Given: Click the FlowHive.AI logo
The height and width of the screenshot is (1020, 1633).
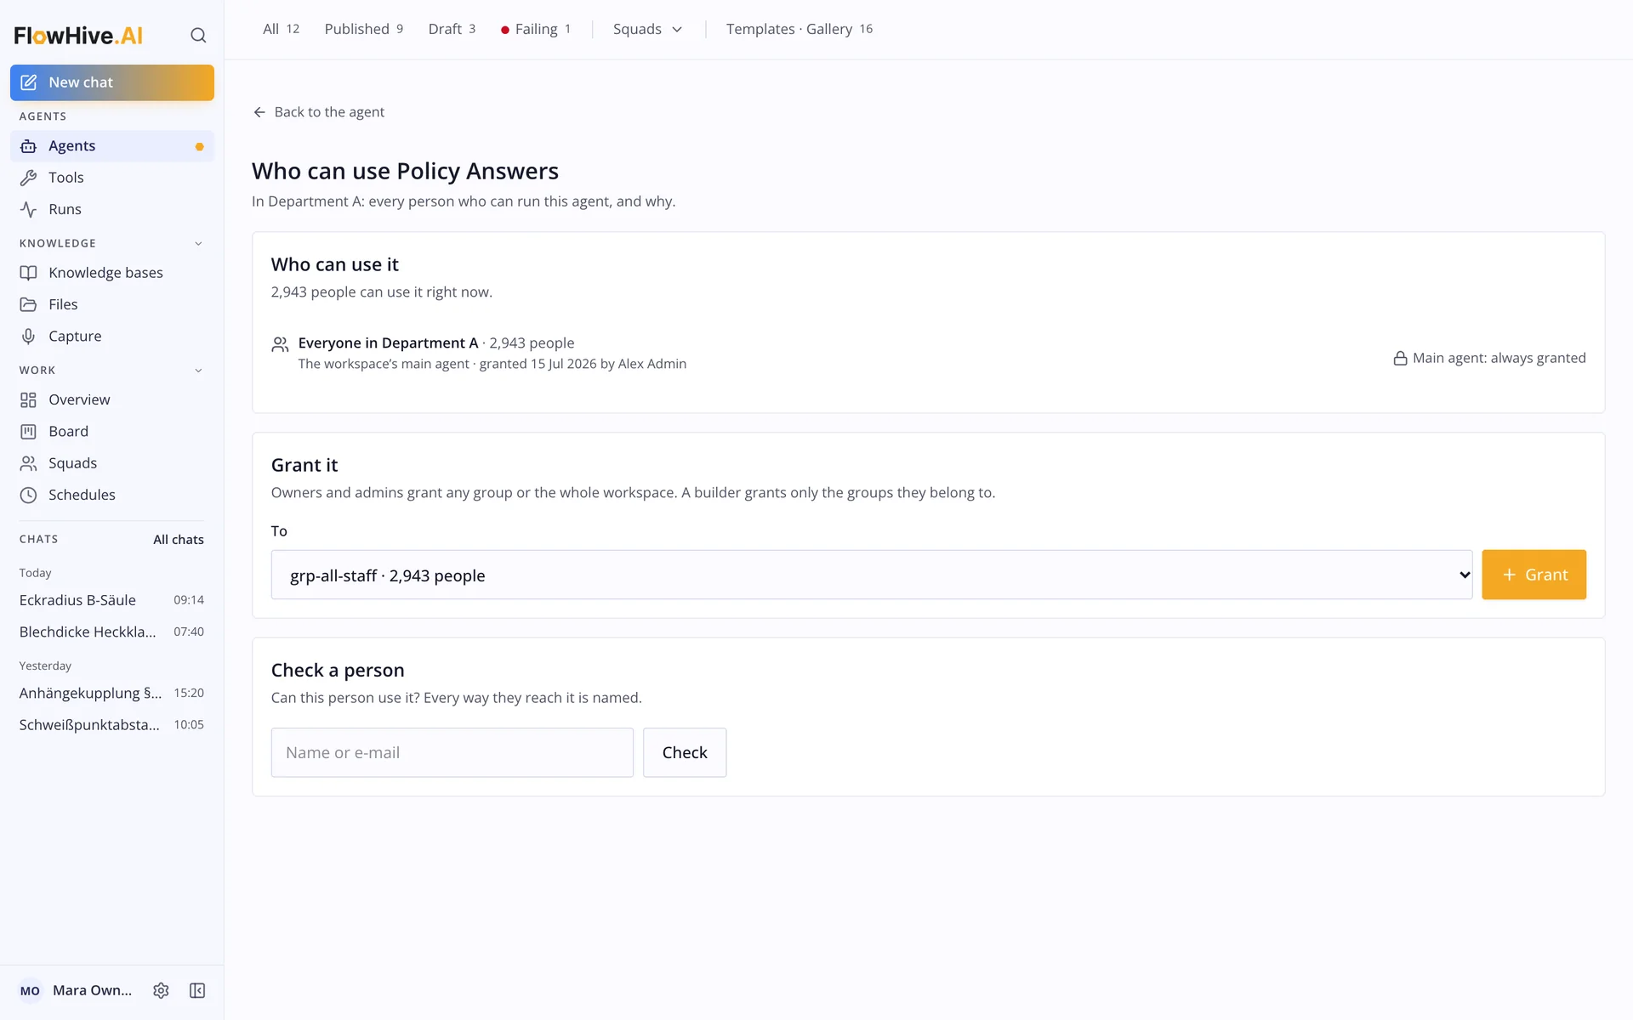Looking at the screenshot, I should click(78, 35).
